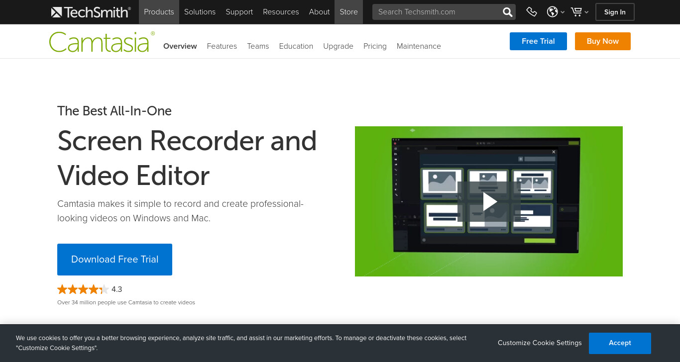Open the About menu

click(x=319, y=12)
